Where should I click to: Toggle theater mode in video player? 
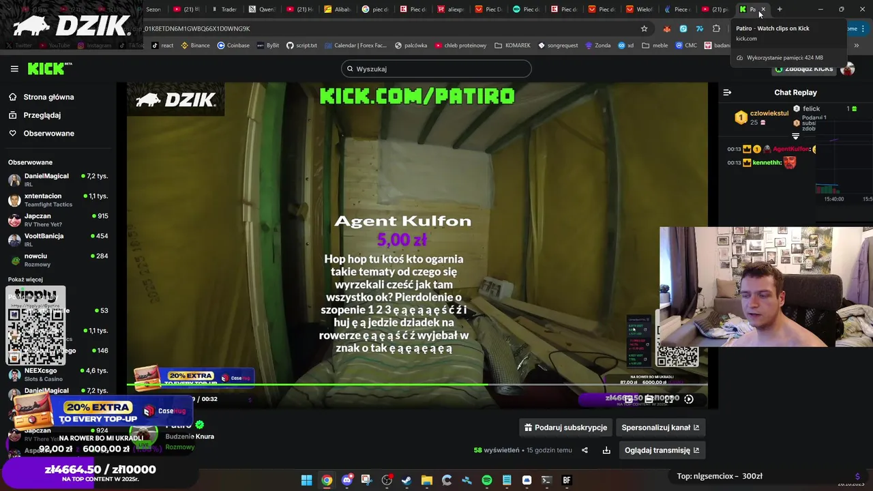[649, 399]
